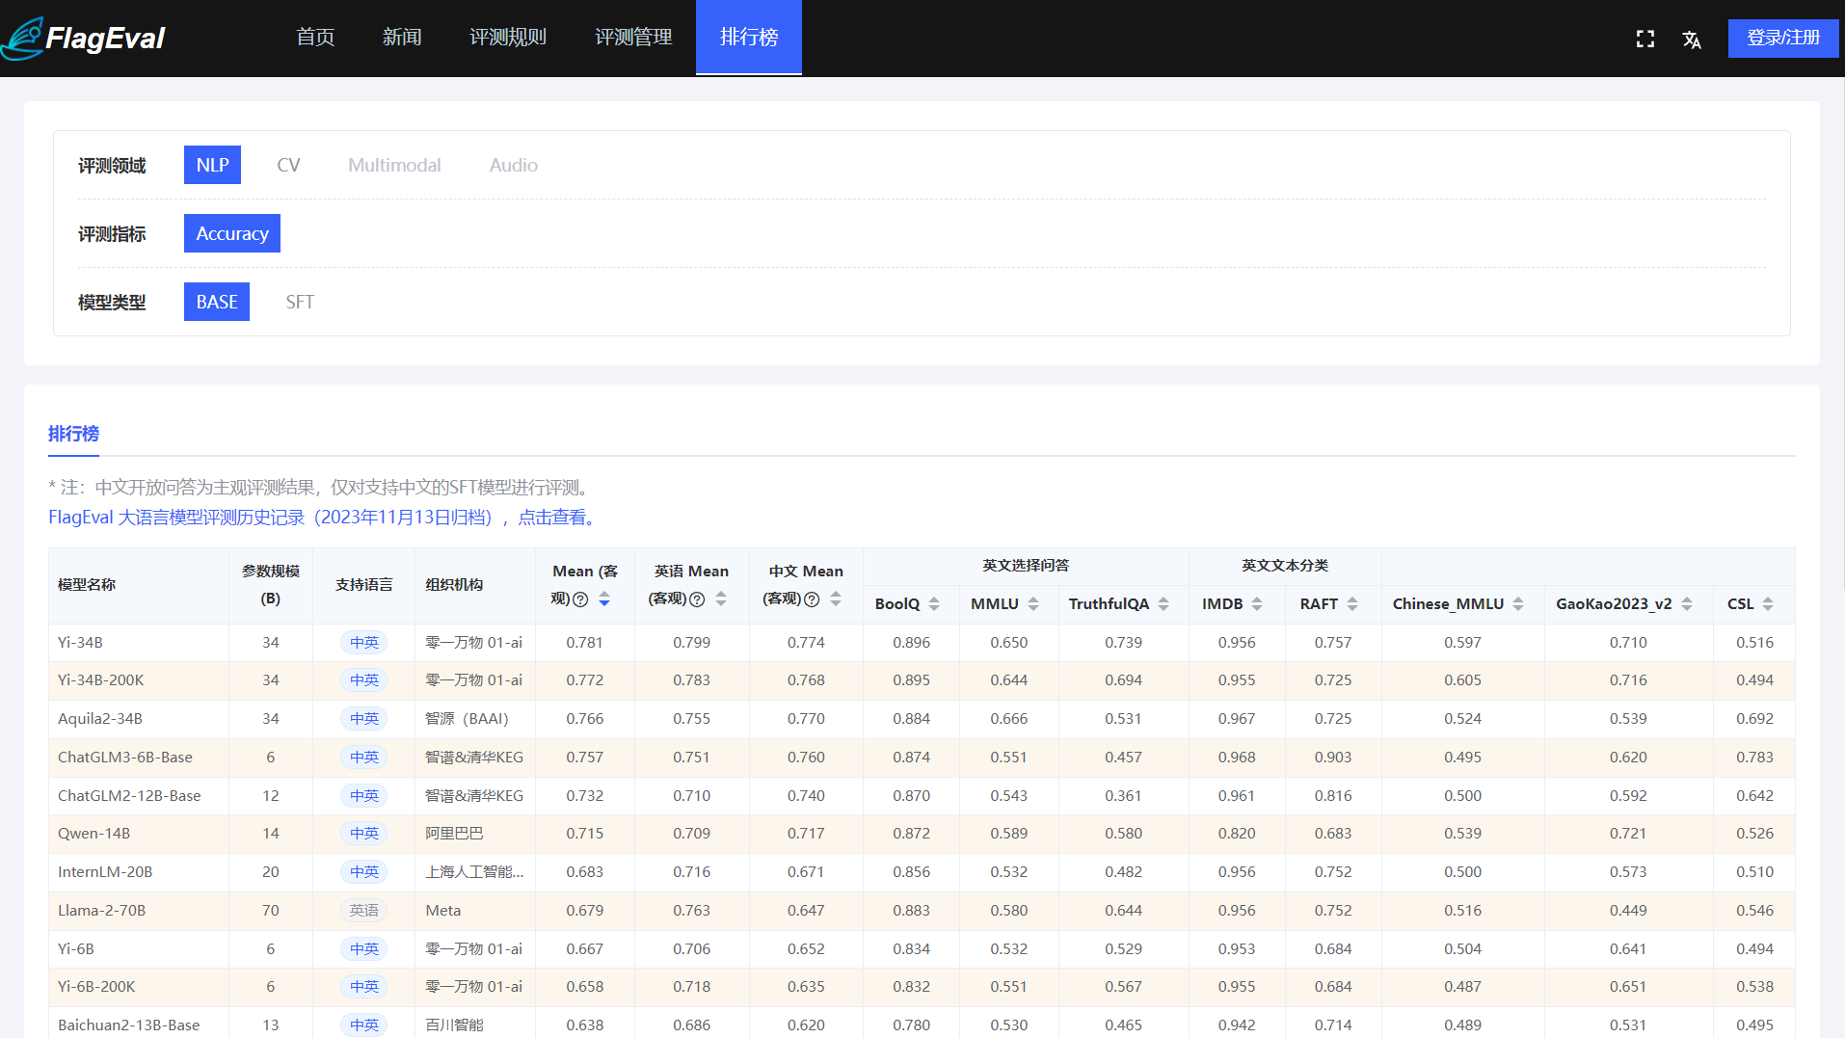Click organization 上海人工智能... cell
The image size is (1845, 1038).
[x=474, y=871]
